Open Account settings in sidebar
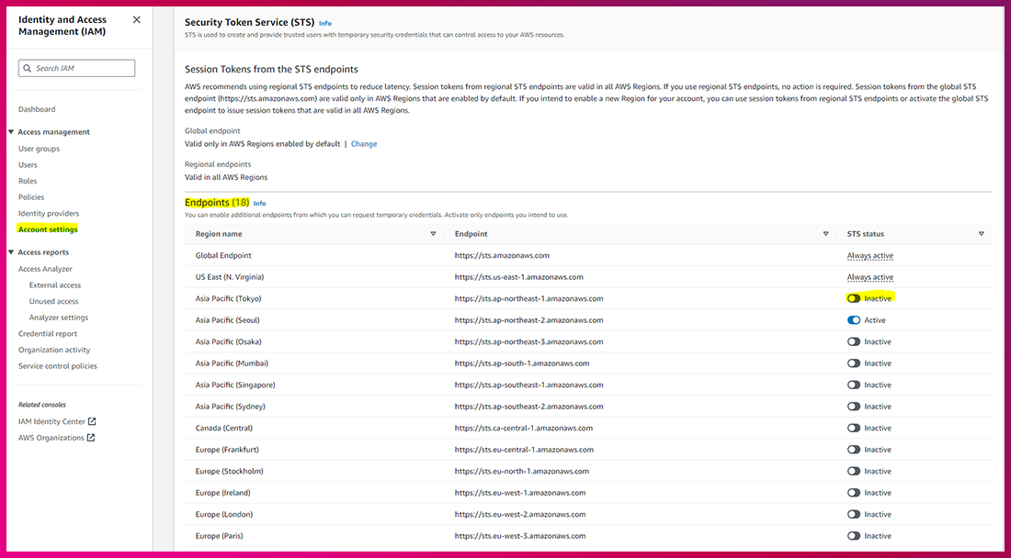The image size is (1011, 558). (x=48, y=229)
